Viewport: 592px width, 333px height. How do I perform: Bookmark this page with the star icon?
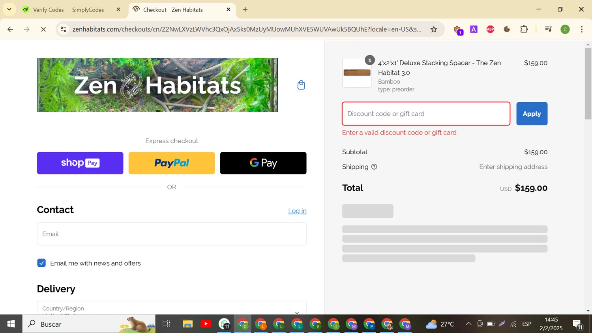coord(434,29)
